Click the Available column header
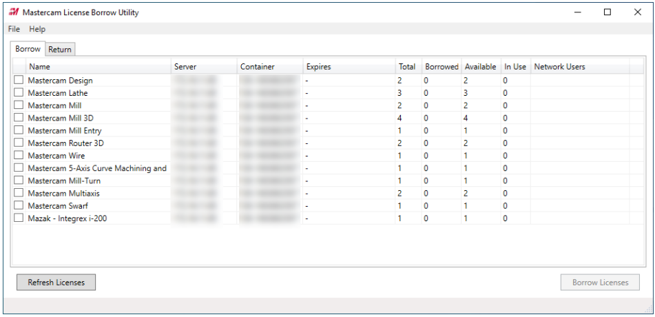The width and height of the screenshot is (655, 317). (481, 66)
